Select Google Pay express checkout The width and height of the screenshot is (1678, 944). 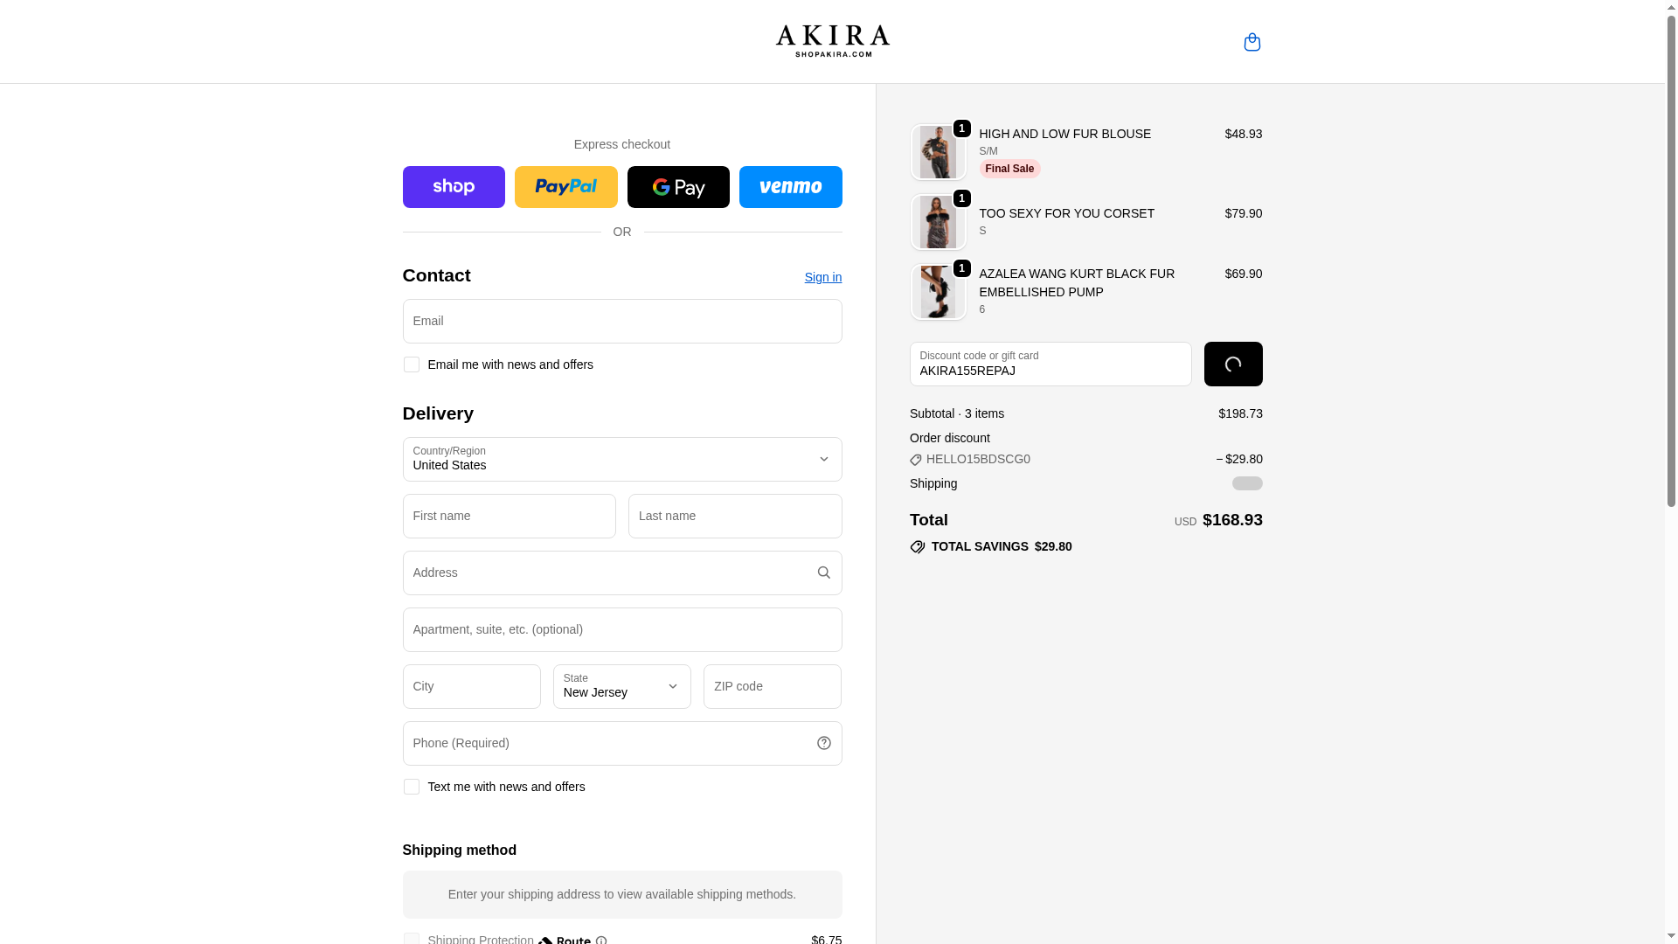(678, 187)
